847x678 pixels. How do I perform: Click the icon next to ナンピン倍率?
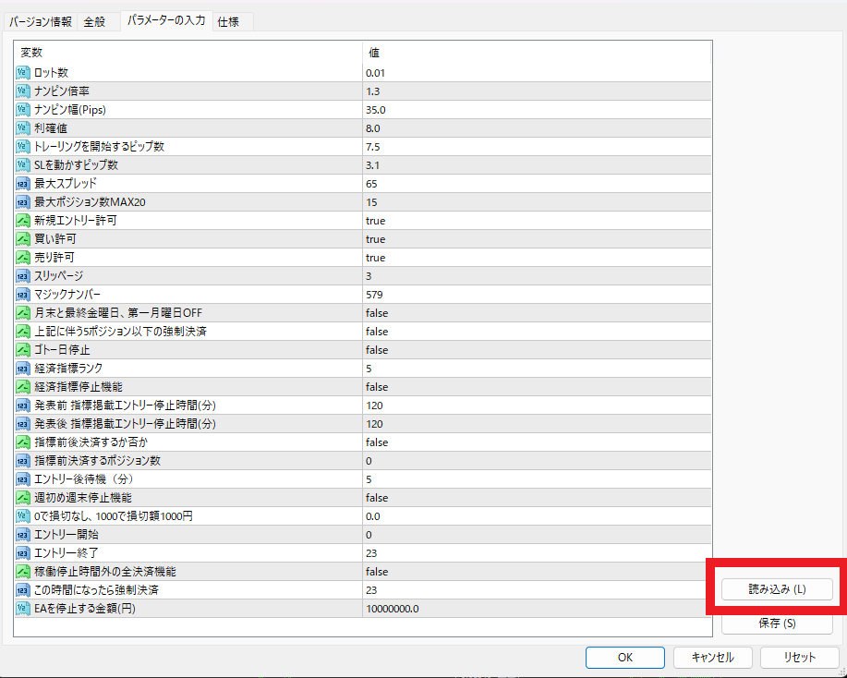[23, 91]
